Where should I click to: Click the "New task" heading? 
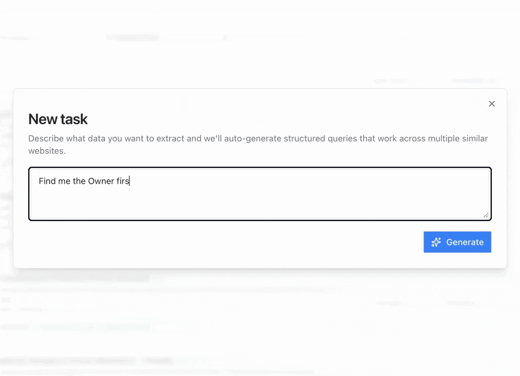coord(58,119)
